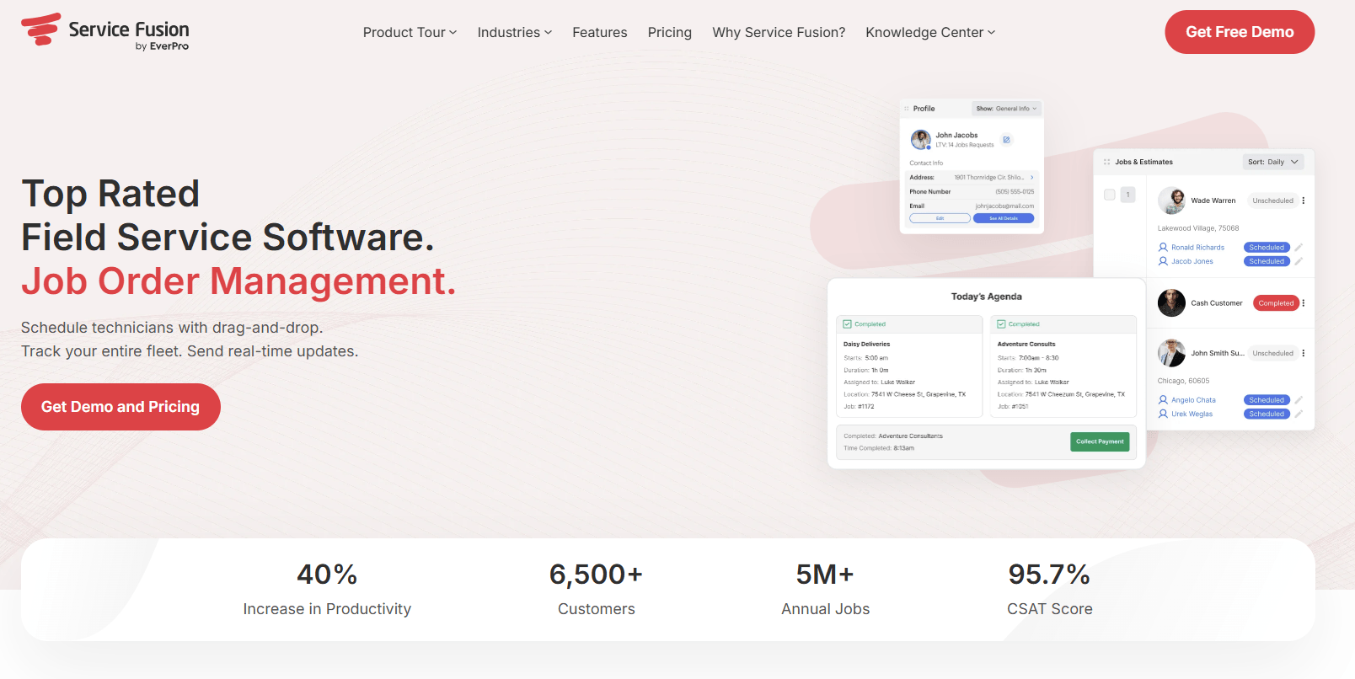Viewport: 1355px width, 679px height.
Task: Expand the Product Tour menu
Action: click(410, 32)
